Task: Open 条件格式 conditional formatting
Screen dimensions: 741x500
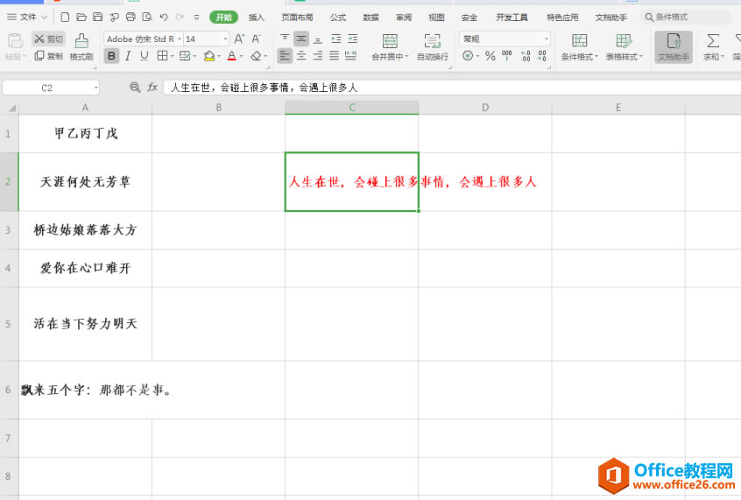Action: pyautogui.click(x=579, y=46)
